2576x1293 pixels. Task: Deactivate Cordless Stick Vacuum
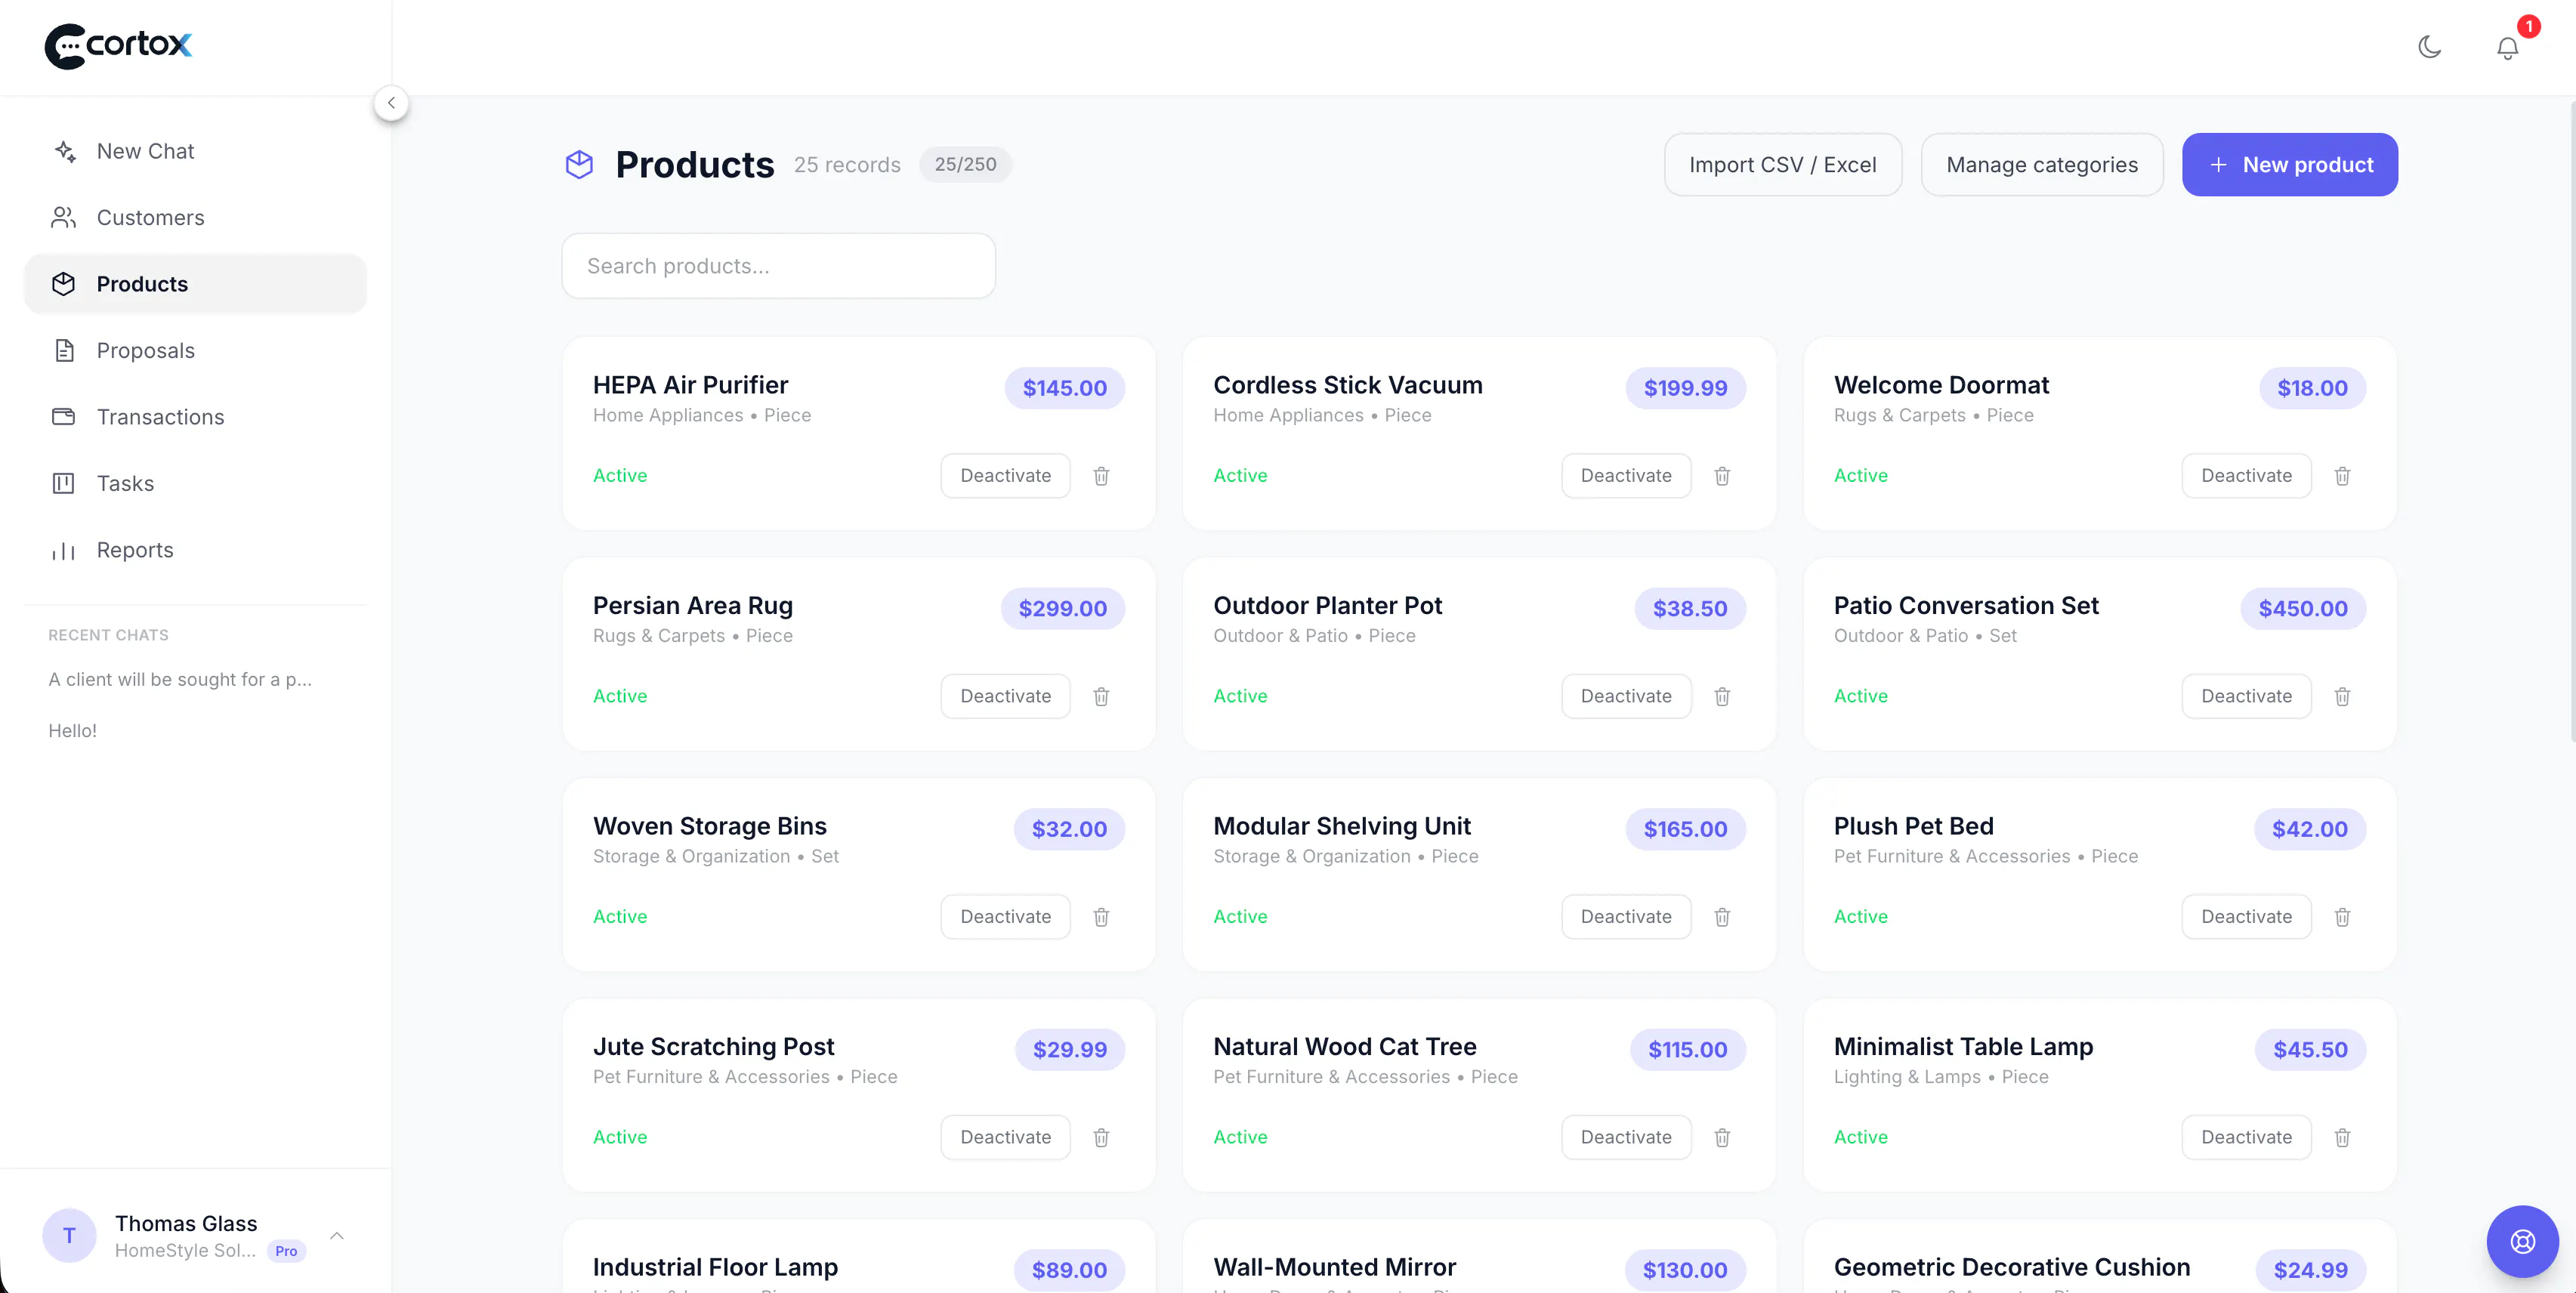tap(1626, 476)
